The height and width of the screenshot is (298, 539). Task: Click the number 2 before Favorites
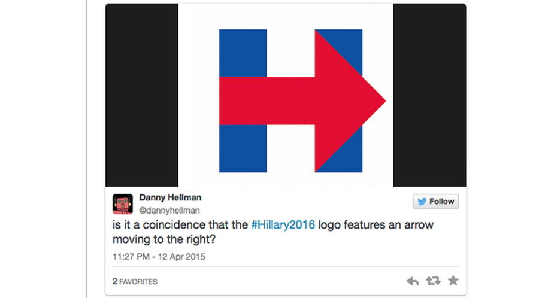[x=114, y=281]
